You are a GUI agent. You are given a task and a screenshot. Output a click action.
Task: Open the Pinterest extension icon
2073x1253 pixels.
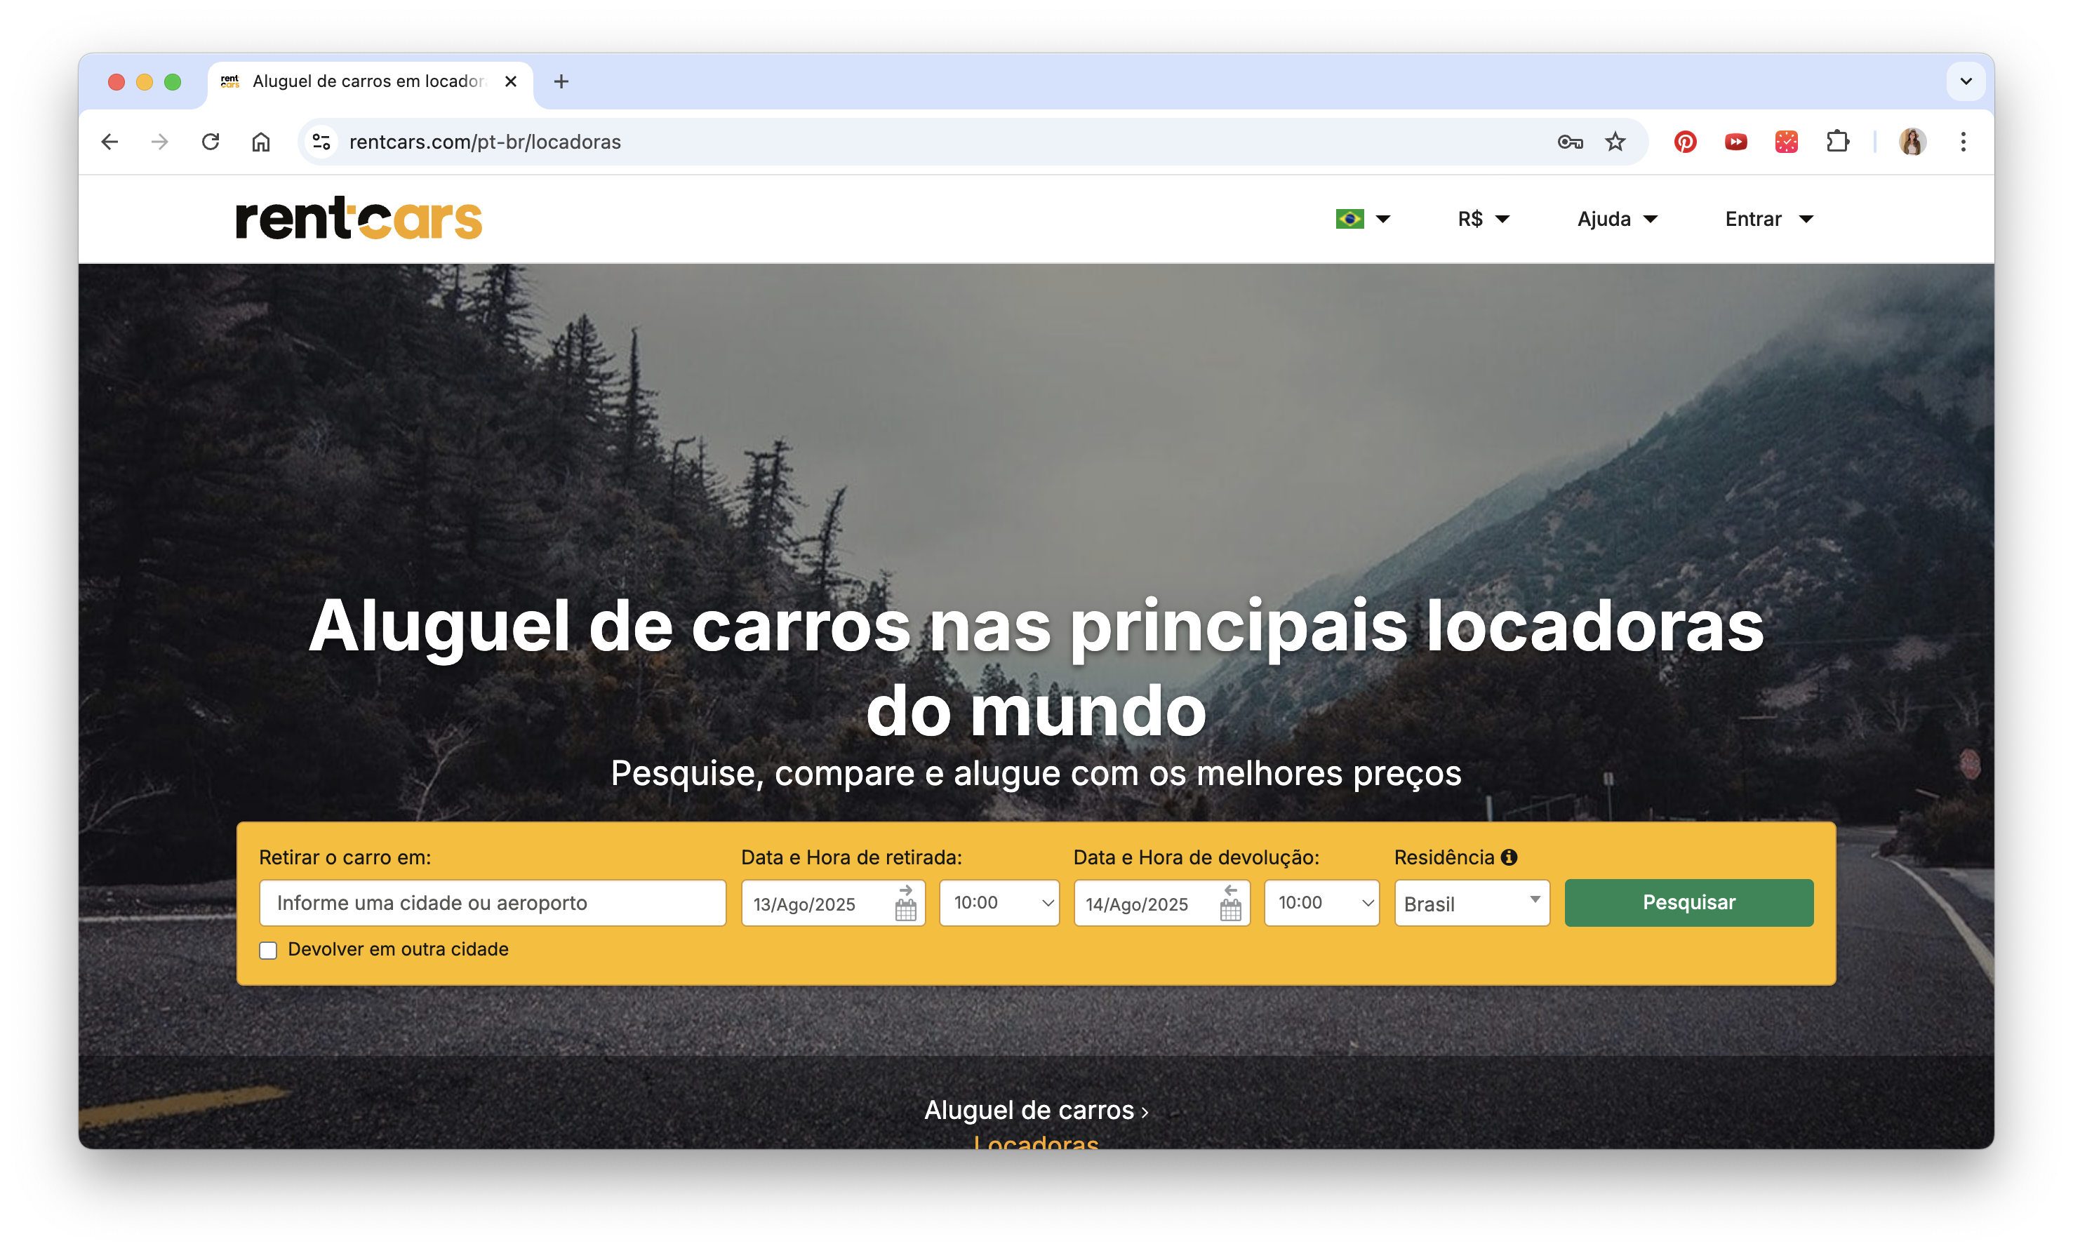point(1684,142)
